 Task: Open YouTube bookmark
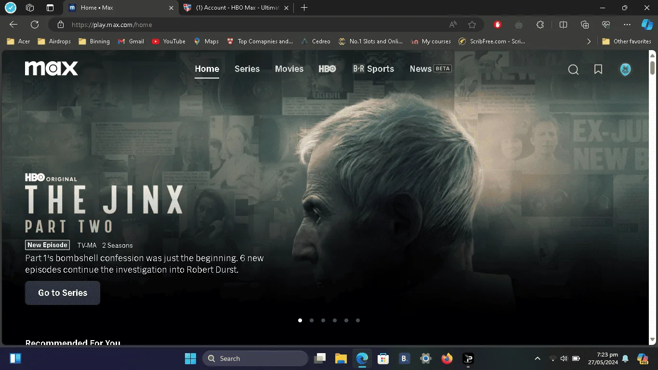tap(169, 41)
